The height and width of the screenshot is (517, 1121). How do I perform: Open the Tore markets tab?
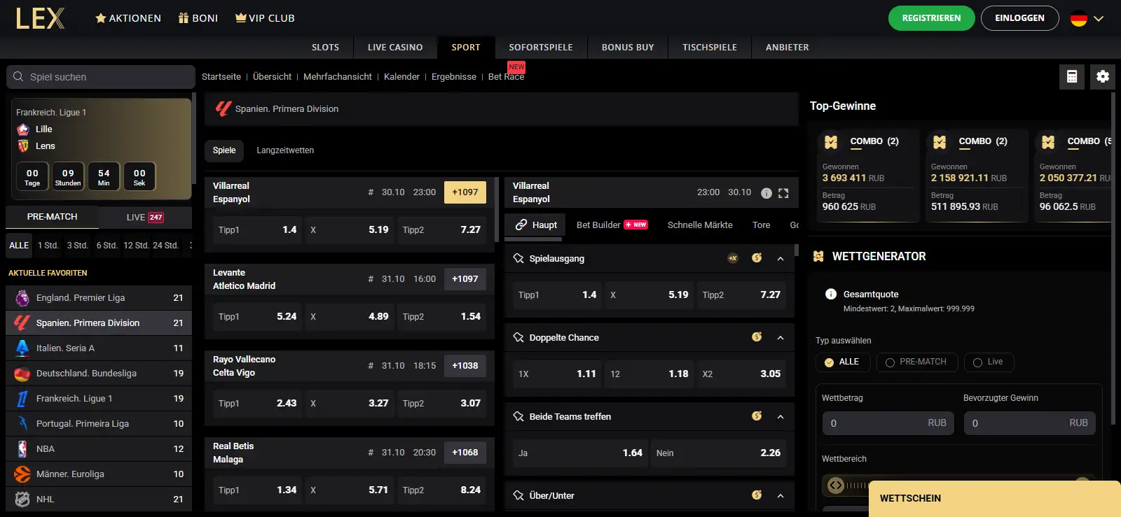[761, 225]
